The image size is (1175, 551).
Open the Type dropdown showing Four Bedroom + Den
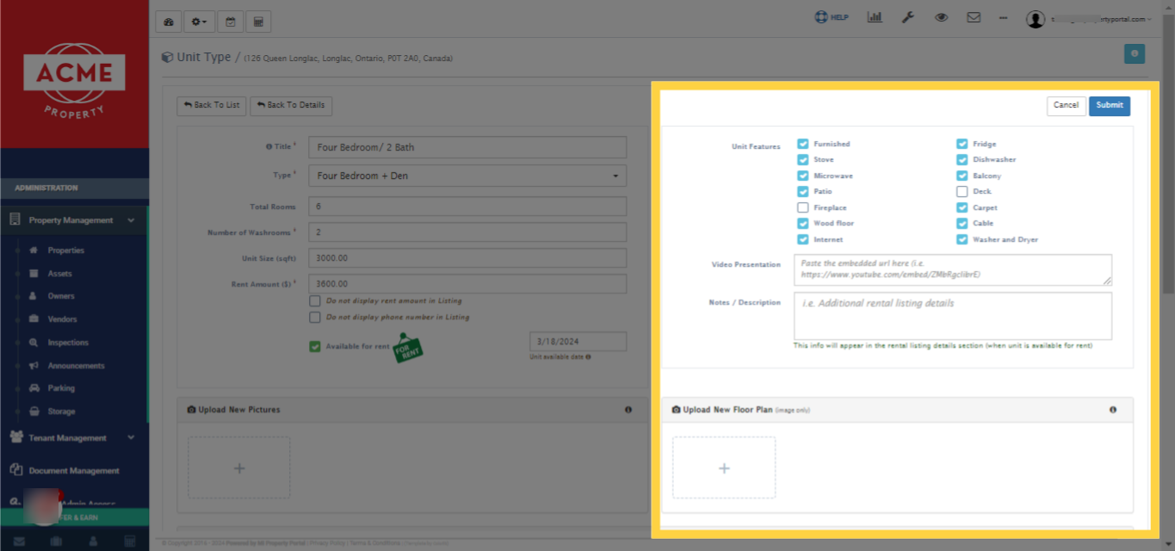[x=467, y=176]
